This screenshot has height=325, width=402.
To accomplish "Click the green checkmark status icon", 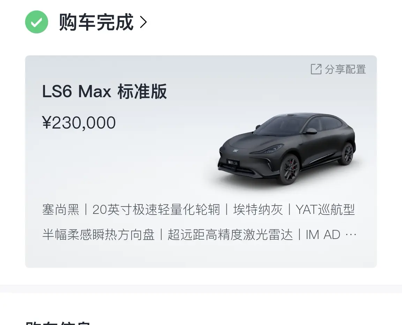I will click(36, 22).
